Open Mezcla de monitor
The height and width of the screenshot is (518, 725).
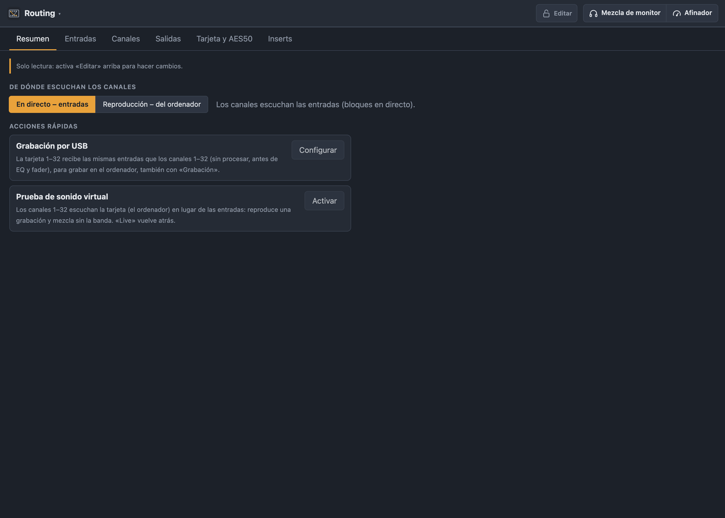coord(625,13)
